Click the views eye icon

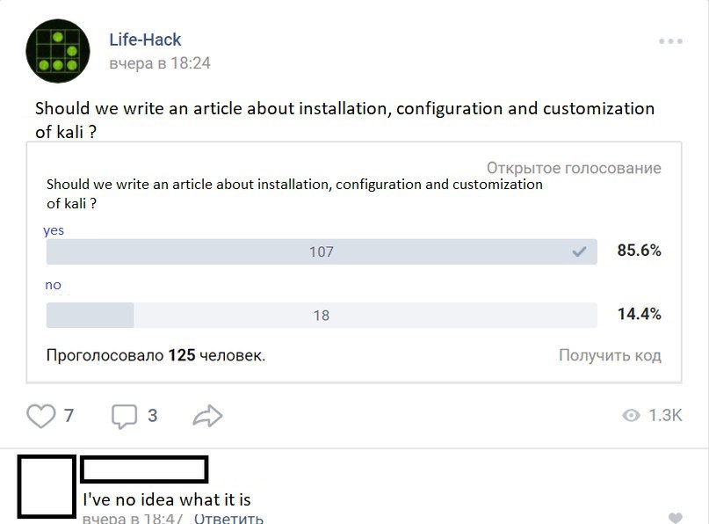point(631,416)
